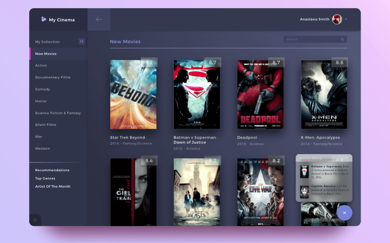Open The Girl on the Train poster

point(133,192)
